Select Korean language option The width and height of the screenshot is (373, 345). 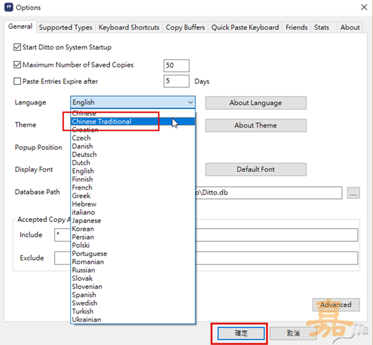click(133, 229)
